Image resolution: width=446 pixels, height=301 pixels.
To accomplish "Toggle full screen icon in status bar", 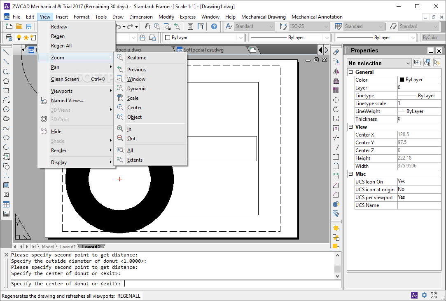I will point(434,295).
